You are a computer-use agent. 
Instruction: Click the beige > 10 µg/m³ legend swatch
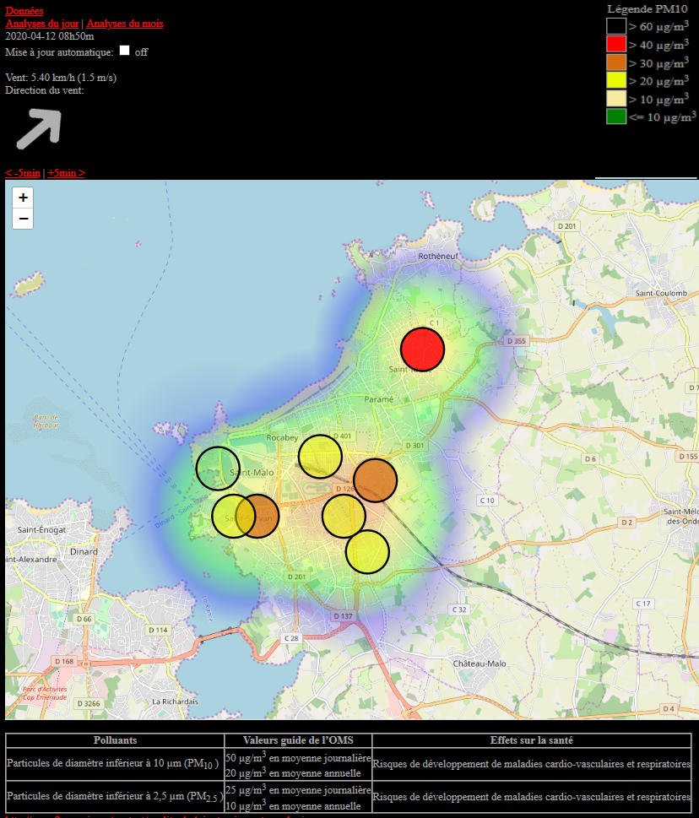point(616,99)
